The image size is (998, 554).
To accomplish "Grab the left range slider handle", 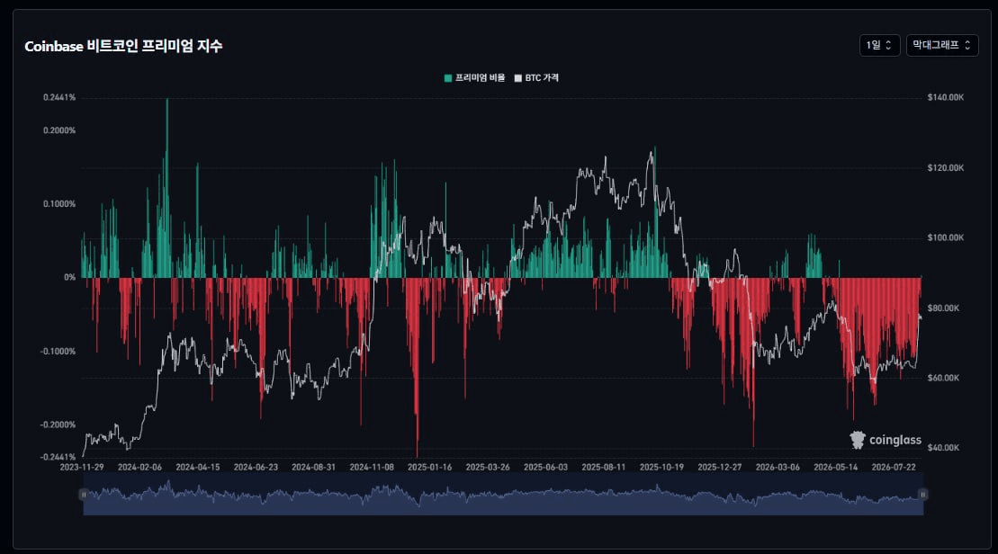I will tap(84, 495).
